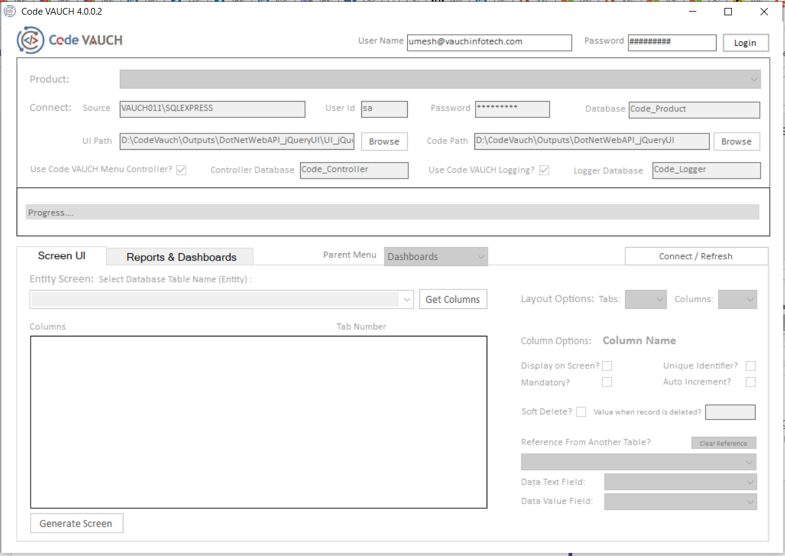The image size is (785, 556).
Task: Expand Reference From Another Table dropdown
Action: pyautogui.click(x=638, y=462)
